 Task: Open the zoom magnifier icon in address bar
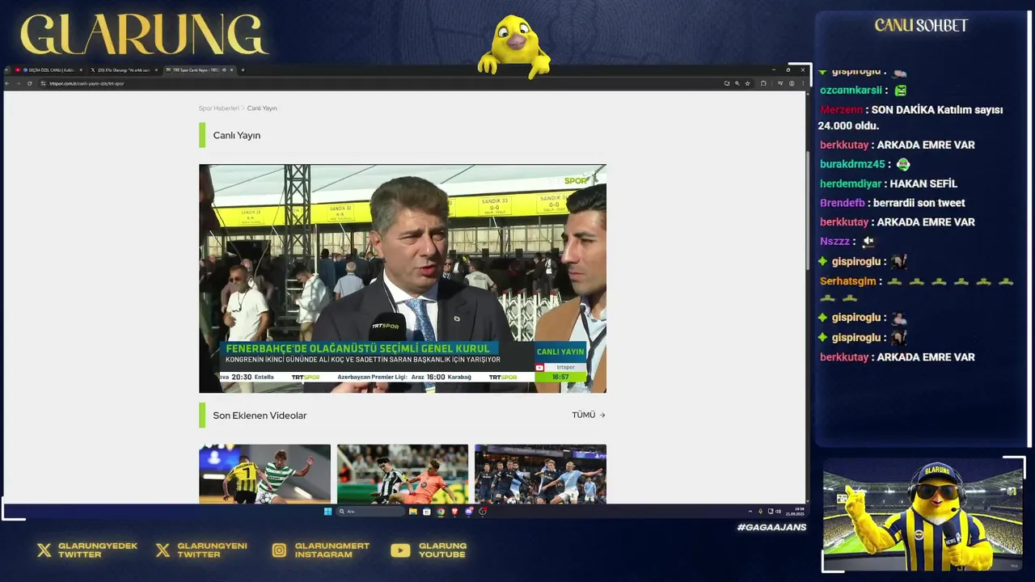point(737,83)
